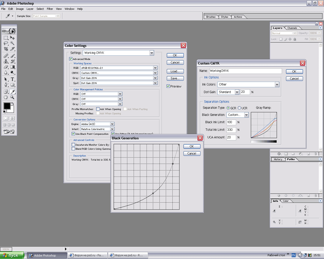Viewport: 324px width, 259px height.
Task: Select the Path Selection tool
Action: click(x=6, y=79)
